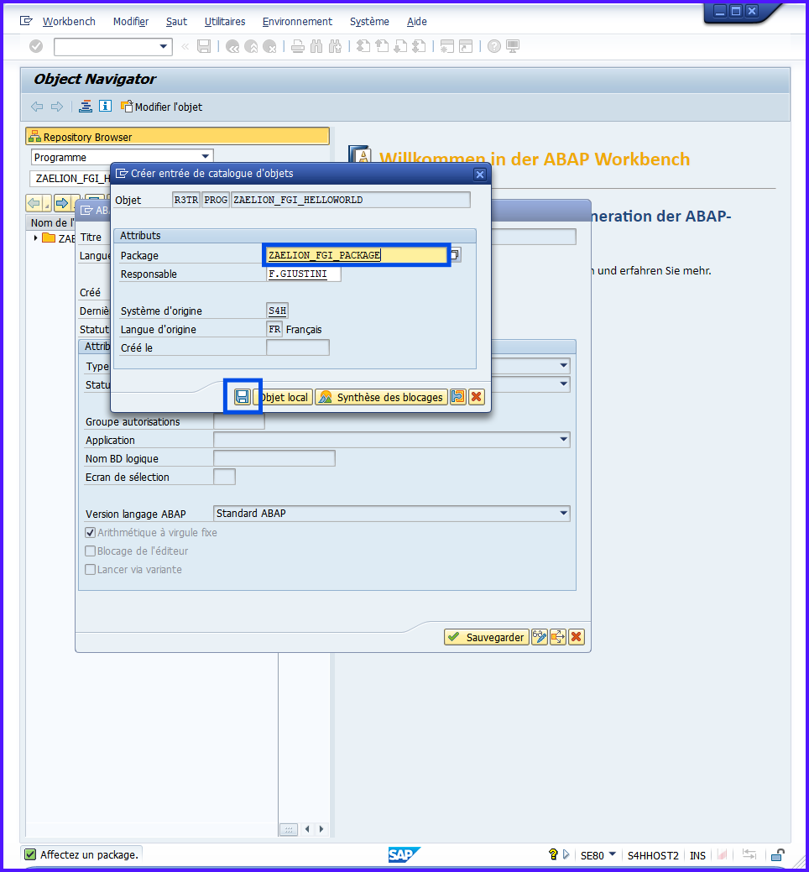Image resolution: width=809 pixels, height=872 pixels.
Task: Click the red cancel icon next to Sauvegarder
Action: tap(576, 637)
